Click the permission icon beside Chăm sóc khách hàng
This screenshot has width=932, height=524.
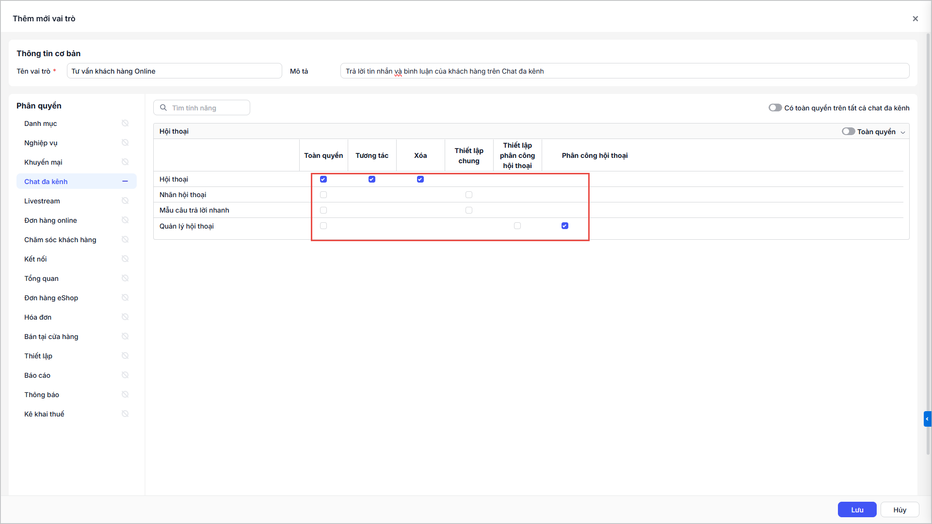coord(125,240)
